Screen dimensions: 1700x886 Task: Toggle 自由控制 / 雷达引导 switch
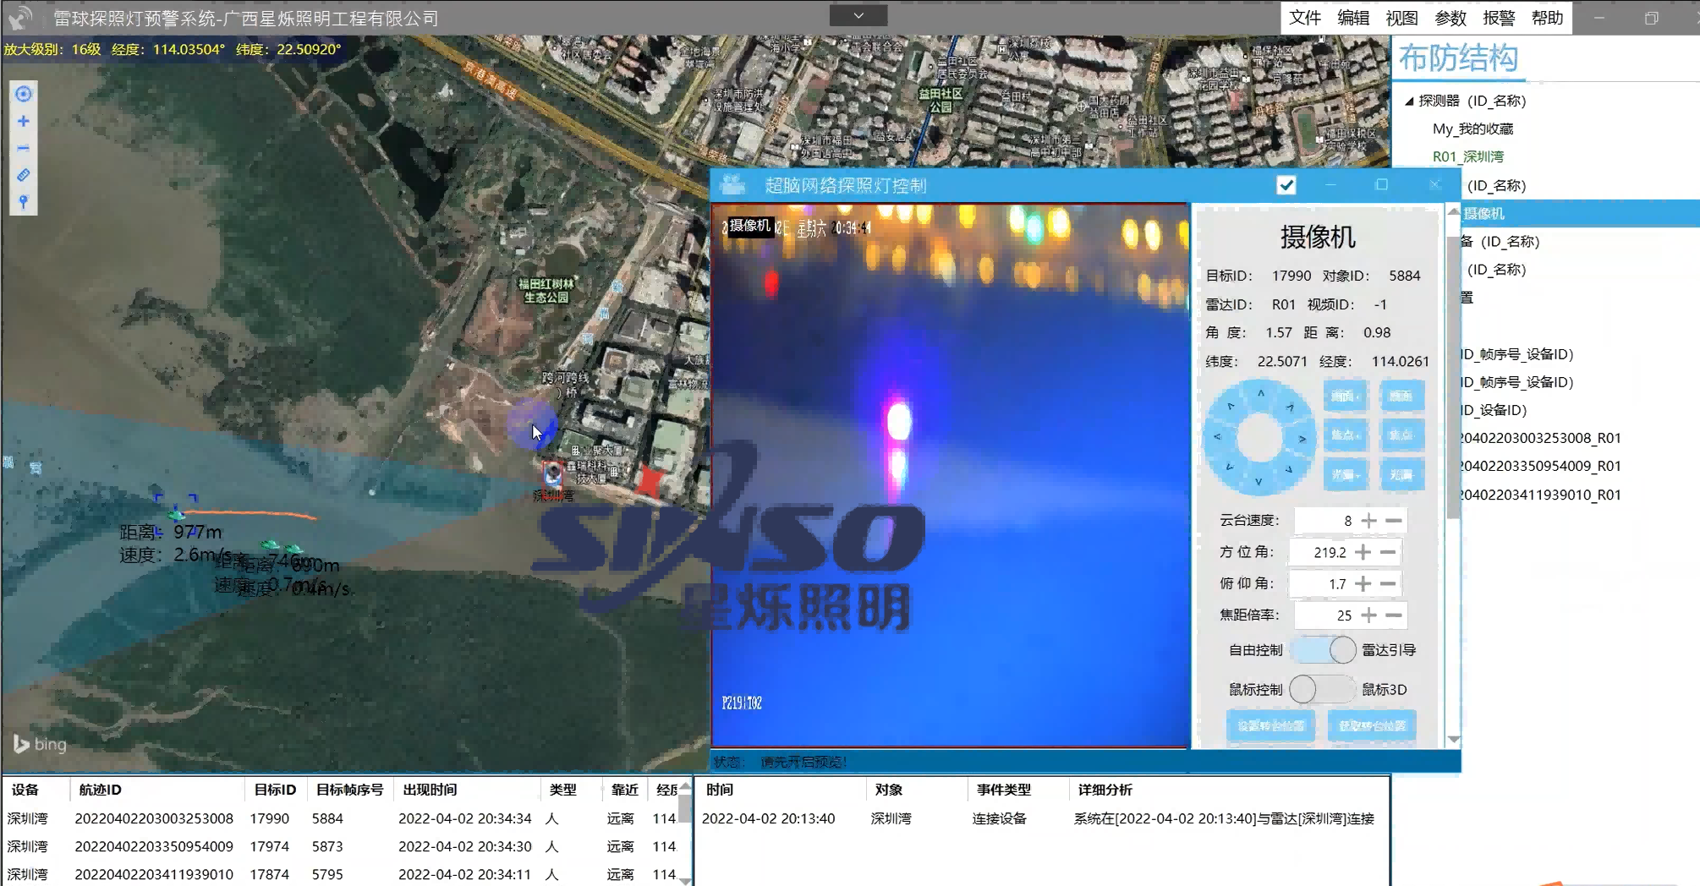[x=1324, y=650]
